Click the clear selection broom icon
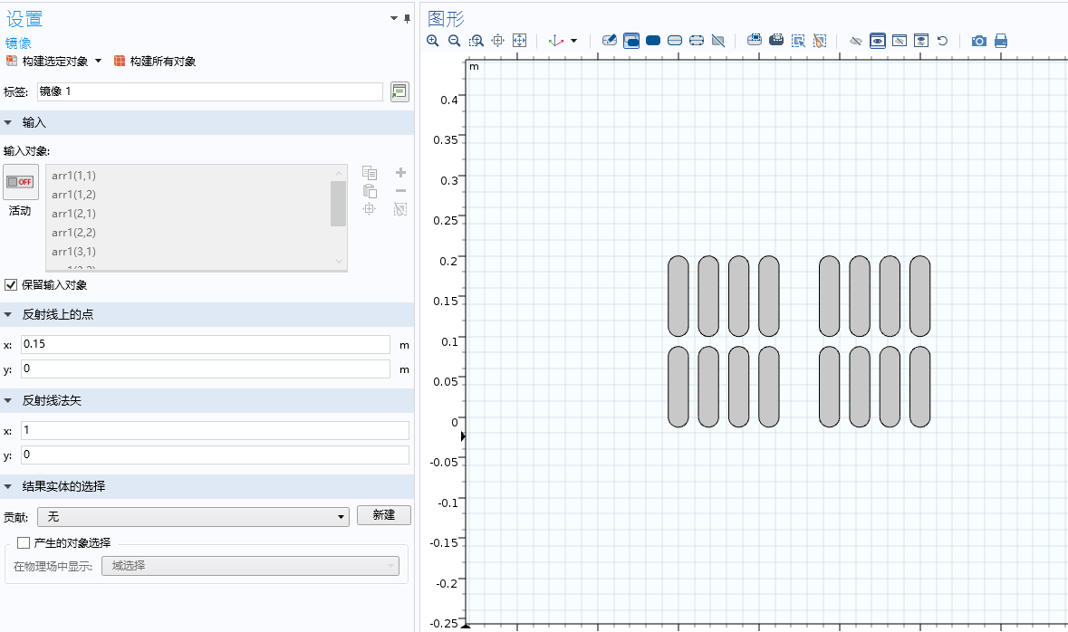The image size is (1068, 632). pos(820,41)
